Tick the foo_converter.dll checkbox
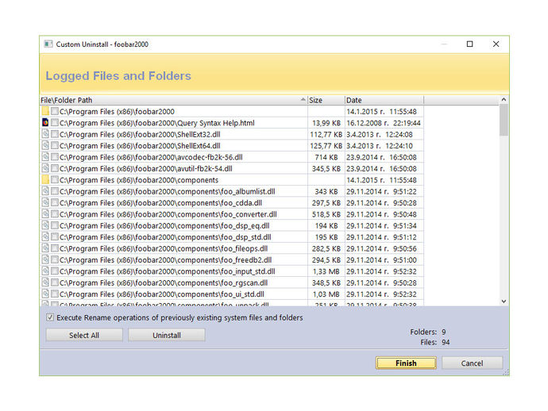Viewport: 548px width, 411px height. point(55,214)
